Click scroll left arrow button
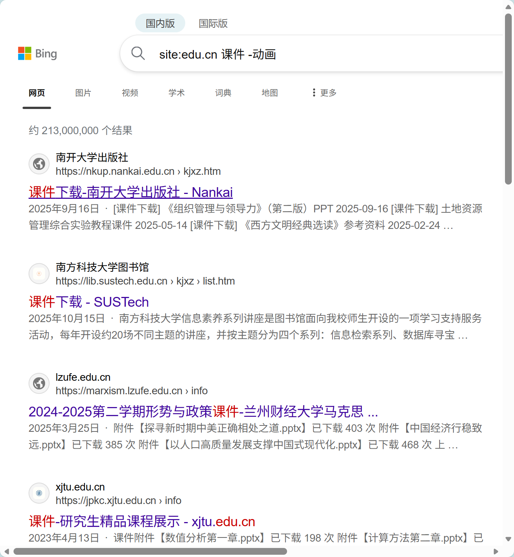514x557 pixels. pos(6,551)
